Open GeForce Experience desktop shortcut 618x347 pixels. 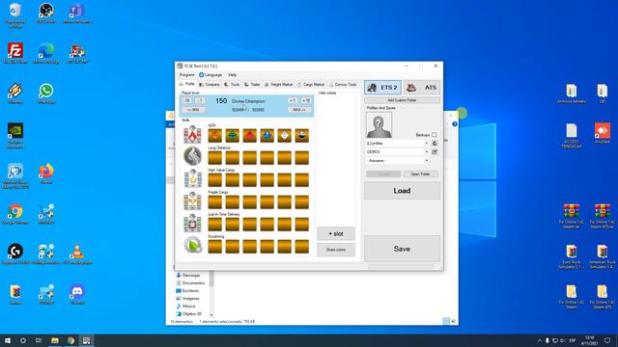tap(15, 136)
